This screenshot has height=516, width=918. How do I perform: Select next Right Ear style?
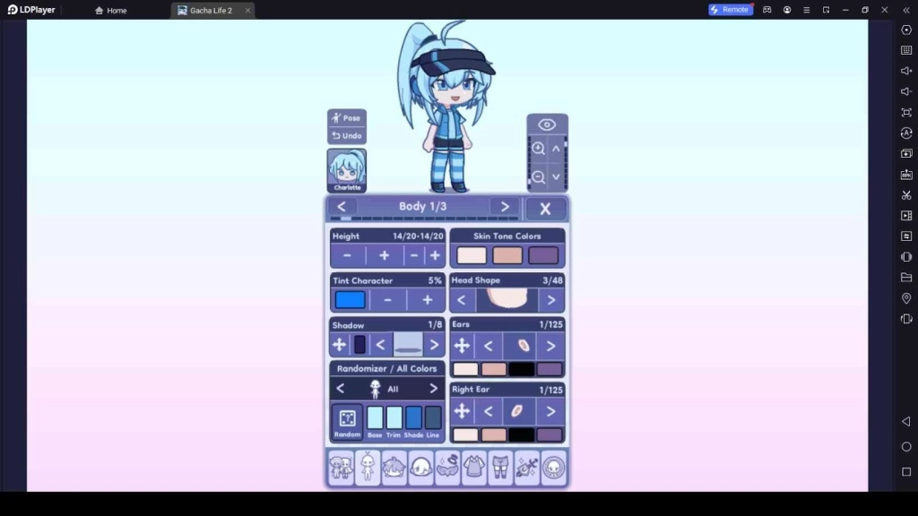pos(551,411)
